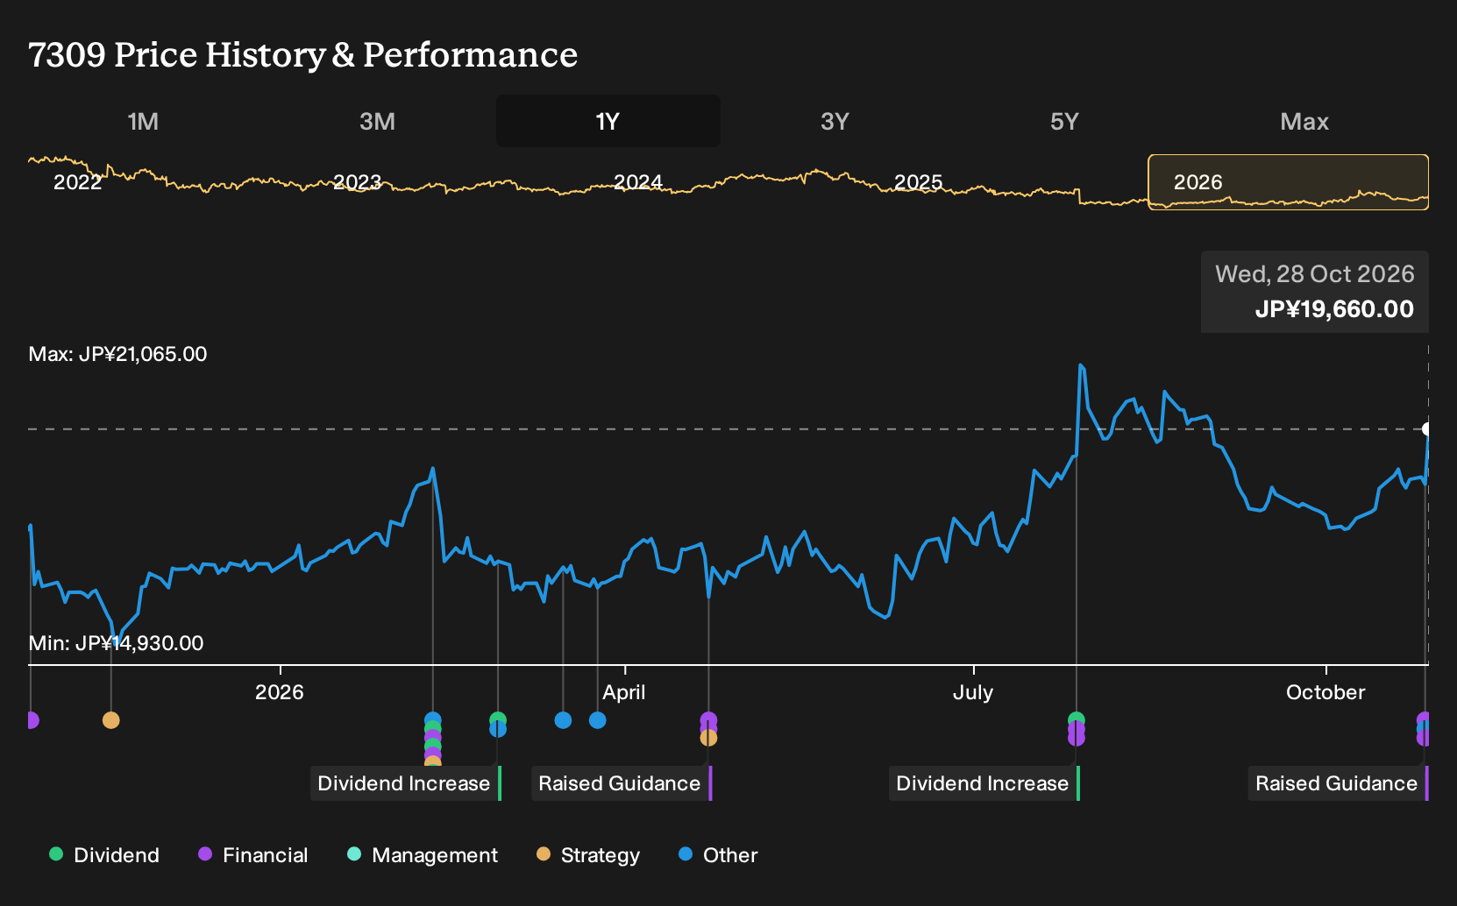Screen dimensions: 1457x906
Task: Click the Max: JP¥21,065.00 label
Action: pyautogui.click(x=117, y=354)
